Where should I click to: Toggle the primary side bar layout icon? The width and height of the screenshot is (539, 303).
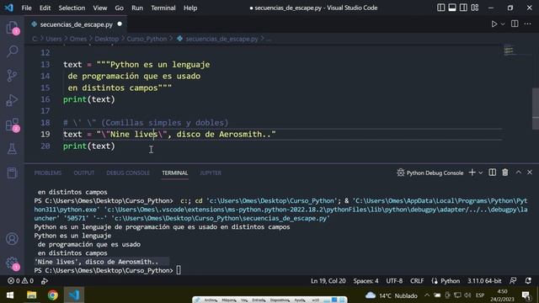[x=440, y=8]
